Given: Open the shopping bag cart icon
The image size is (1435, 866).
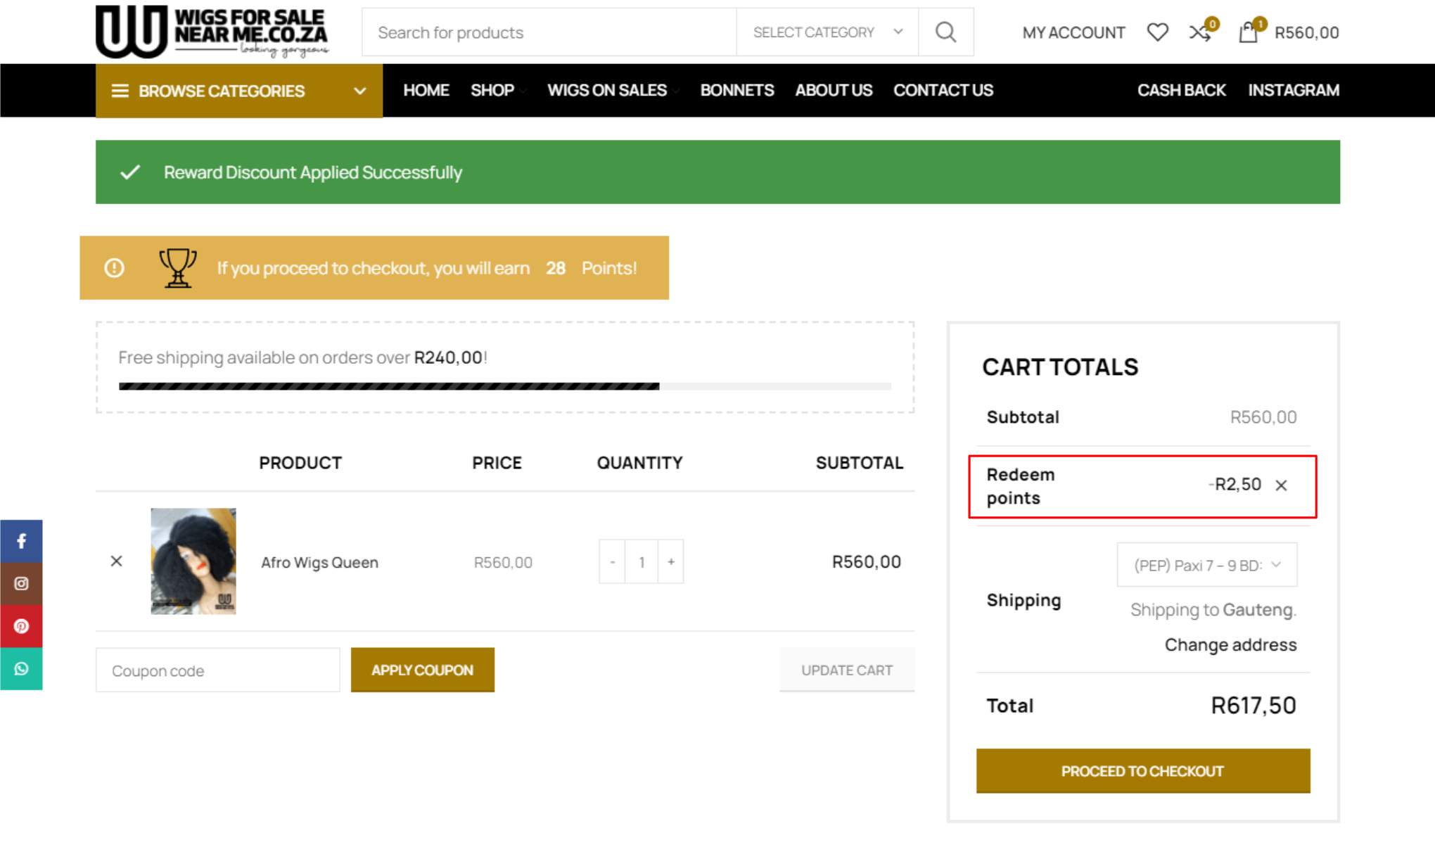Looking at the screenshot, I should pyautogui.click(x=1249, y=32).
